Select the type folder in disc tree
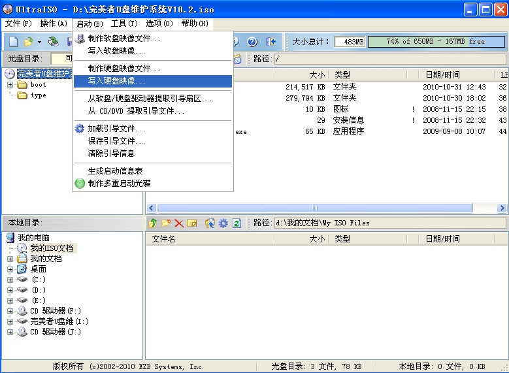Screen dimensions: 509x373 click(39, 95)
